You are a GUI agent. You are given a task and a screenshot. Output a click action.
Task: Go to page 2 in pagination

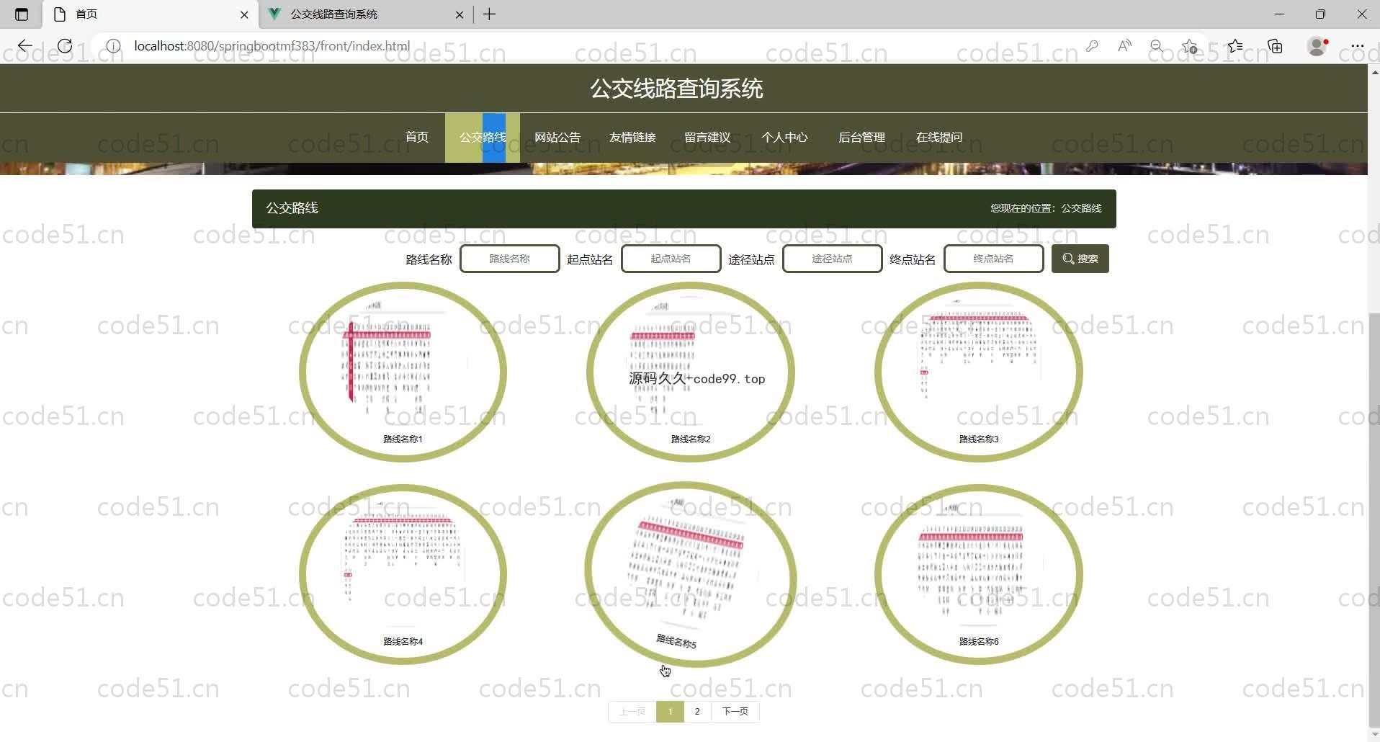coord(697,712)
